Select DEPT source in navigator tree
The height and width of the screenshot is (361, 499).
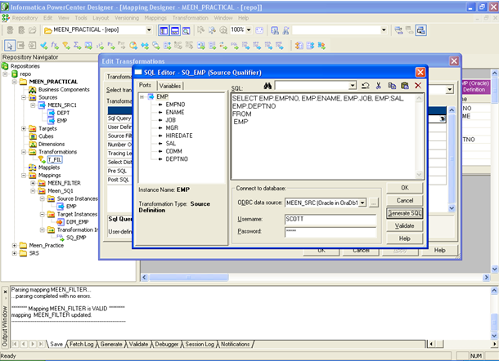tap(63, 113)
